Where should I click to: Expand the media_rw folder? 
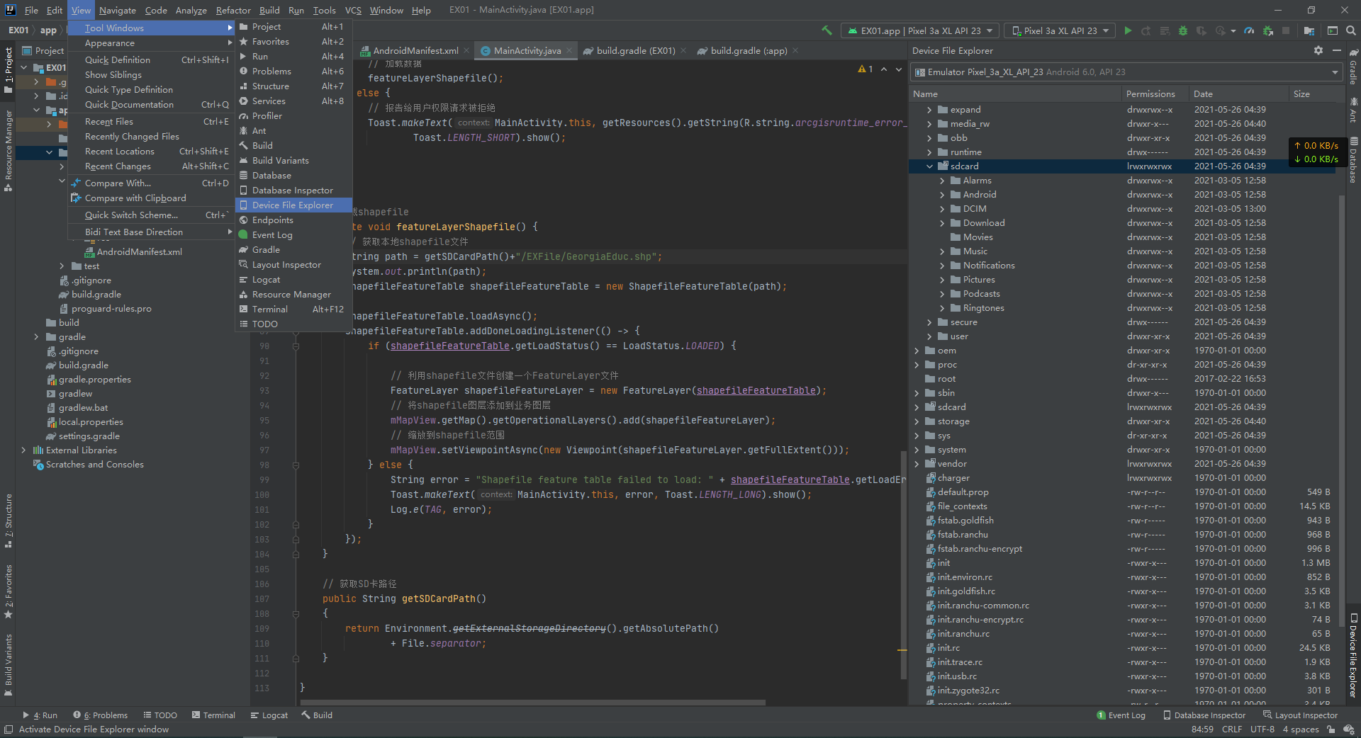(929, 124)
